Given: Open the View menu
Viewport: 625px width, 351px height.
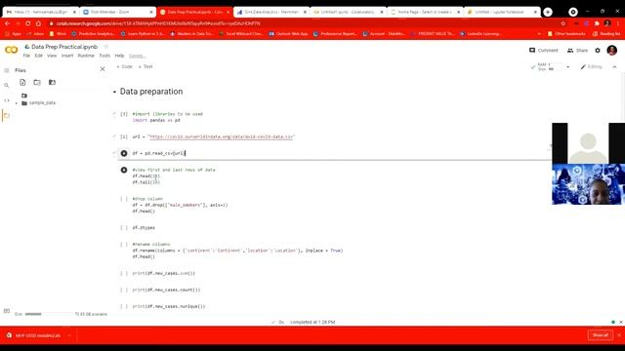Looking at the screenshot, I should 52,56.
